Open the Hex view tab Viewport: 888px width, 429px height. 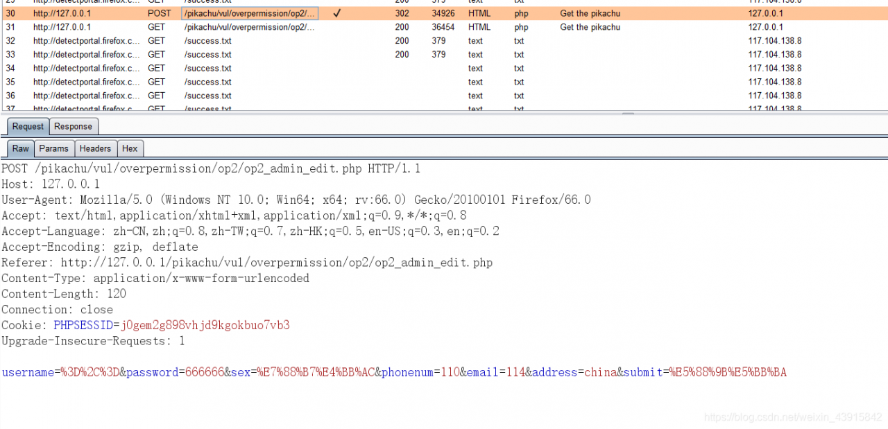130,148
